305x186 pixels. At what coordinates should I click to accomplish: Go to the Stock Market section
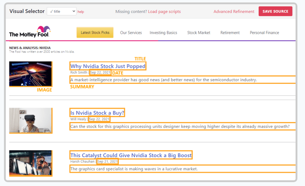click(x=199, y=33)
